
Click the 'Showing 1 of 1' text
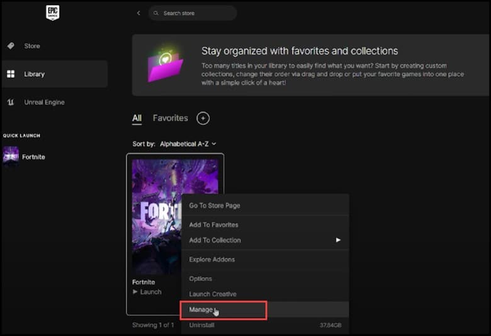coord(153,325)
